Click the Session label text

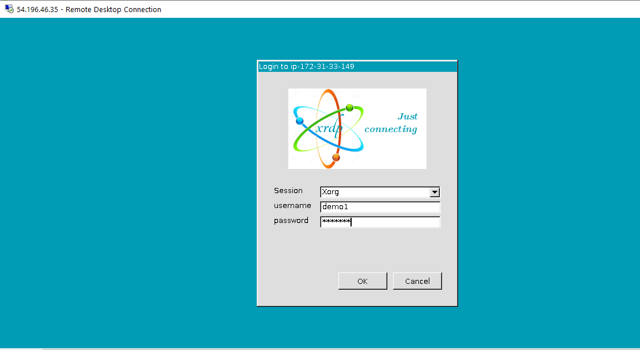coord(288,191)
